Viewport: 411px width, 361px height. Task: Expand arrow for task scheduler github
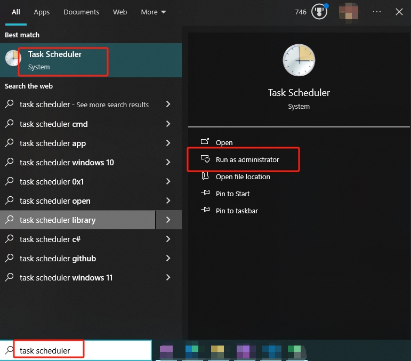[x=168, y=258]
